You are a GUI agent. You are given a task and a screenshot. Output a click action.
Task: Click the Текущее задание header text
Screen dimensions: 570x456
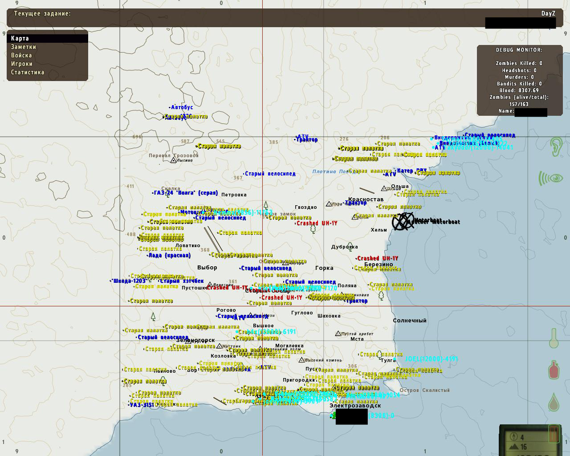[42, 14]
